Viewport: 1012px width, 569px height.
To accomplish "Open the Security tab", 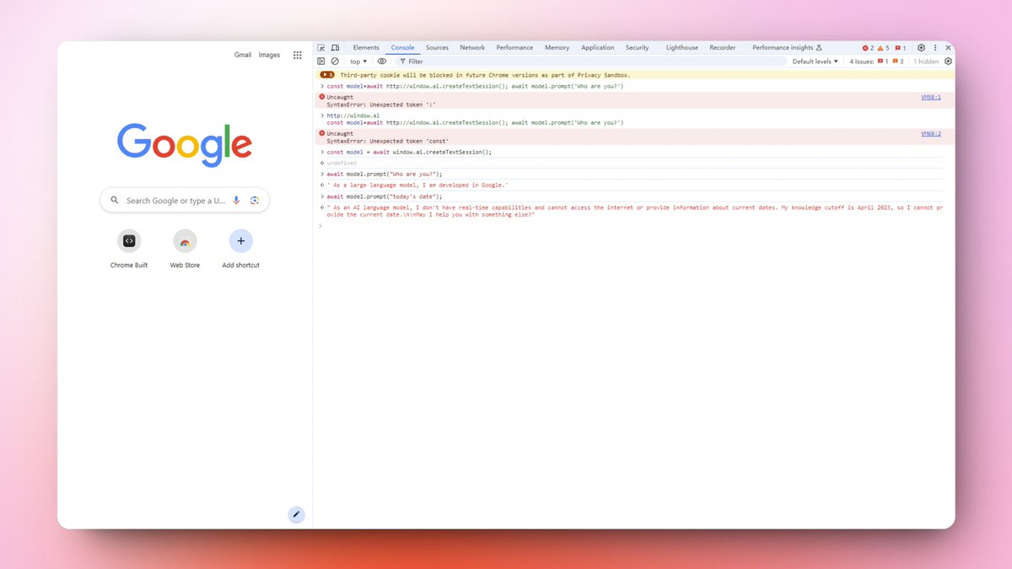I will click(x=638, y=48).
